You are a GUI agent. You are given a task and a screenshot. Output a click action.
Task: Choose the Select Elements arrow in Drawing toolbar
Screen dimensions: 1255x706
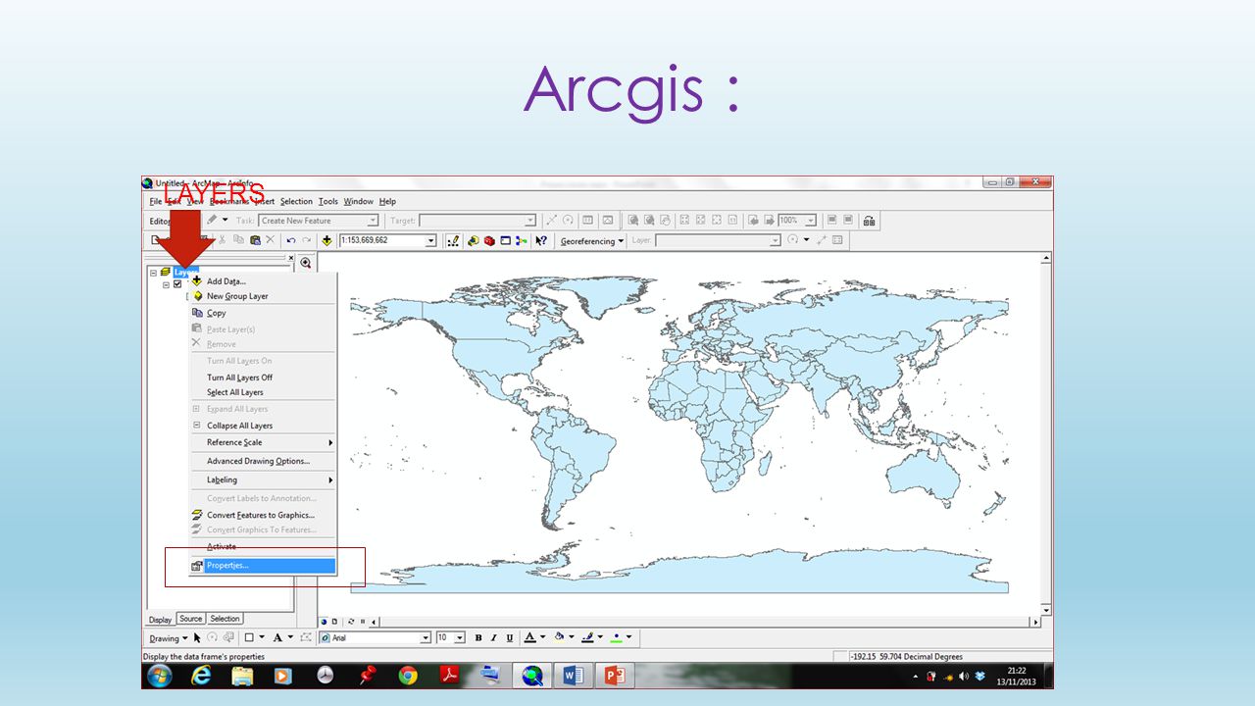point(197,637)
